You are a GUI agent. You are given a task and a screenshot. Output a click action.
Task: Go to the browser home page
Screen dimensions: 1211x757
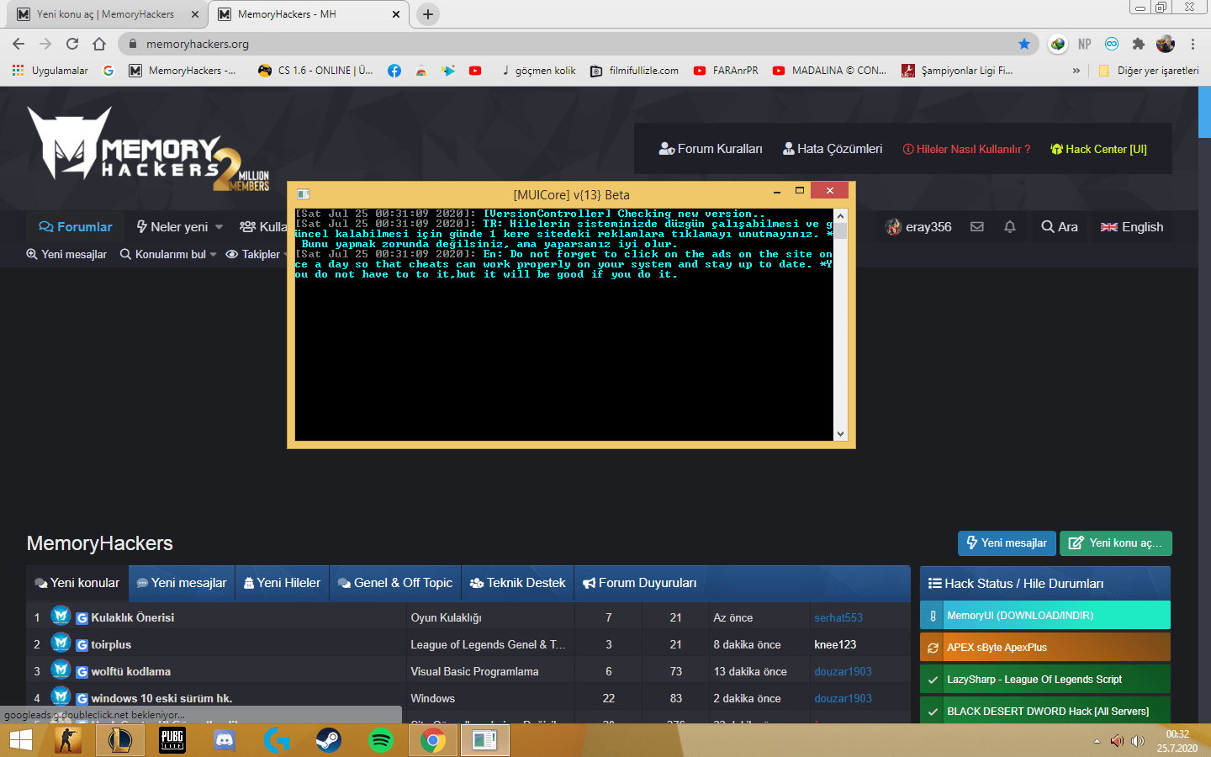tap(99, 44)
